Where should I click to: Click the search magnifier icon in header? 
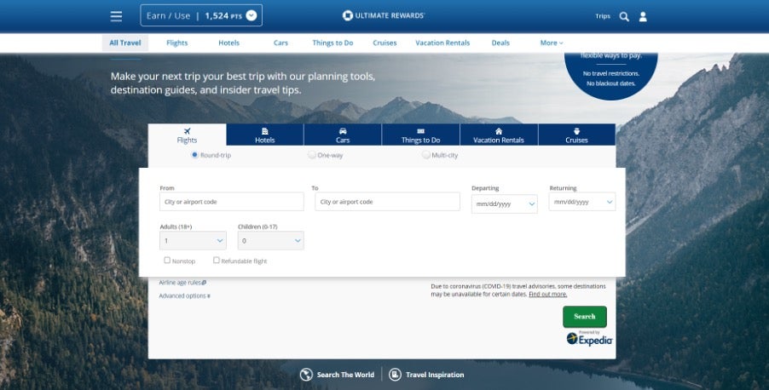click(624, 16)
